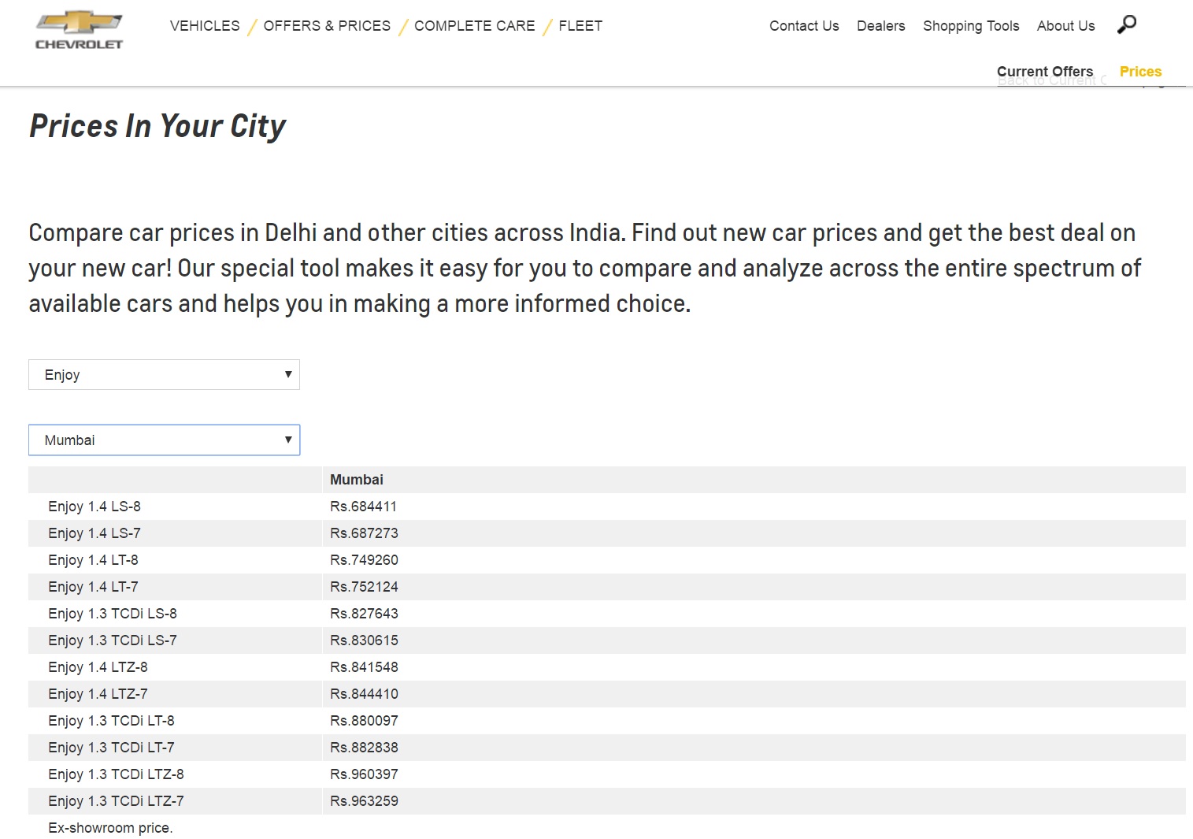Screen dimensions: 1193x839
Task: Open the FLEET menu
Action: click(x=580, y=26)
